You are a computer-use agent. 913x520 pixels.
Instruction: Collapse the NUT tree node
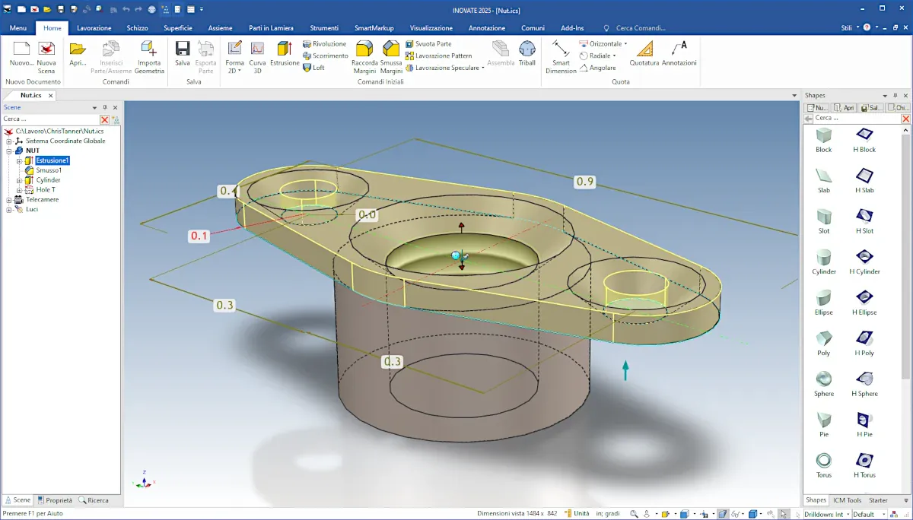tap(9, 151)
